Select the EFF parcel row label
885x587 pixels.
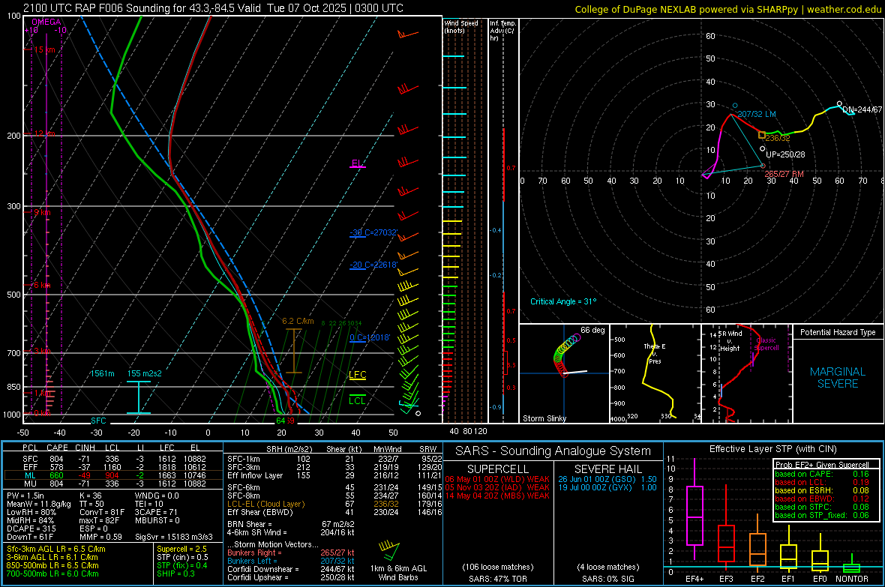click(30, 467)
